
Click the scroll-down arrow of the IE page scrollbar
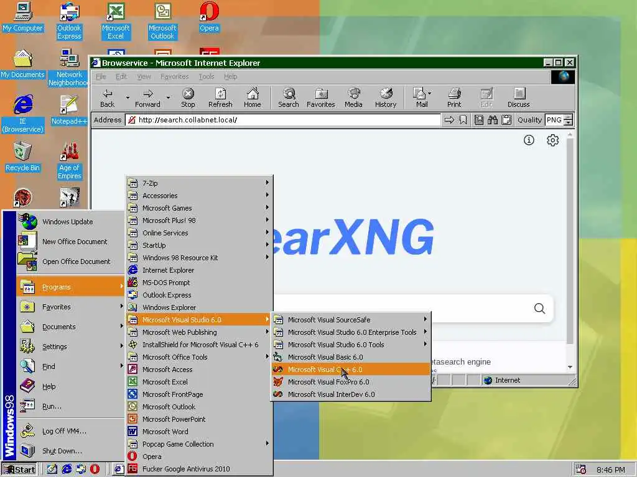(x=570, y=367)
